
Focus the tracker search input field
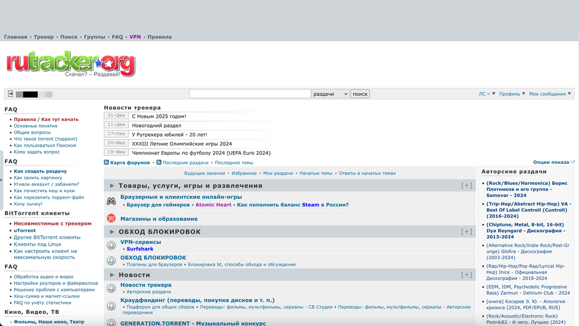click(x=250, y=94)
